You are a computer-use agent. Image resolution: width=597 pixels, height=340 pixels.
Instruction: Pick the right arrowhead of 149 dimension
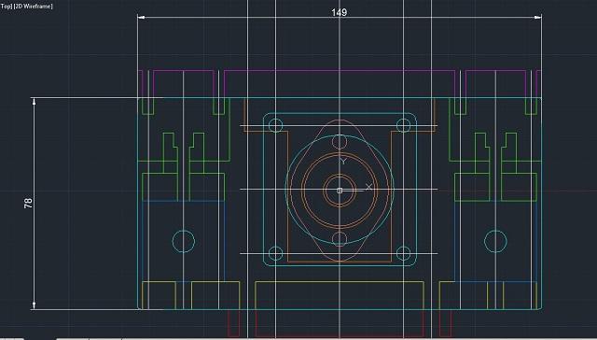pyautogui.click(x=538, y=17)
